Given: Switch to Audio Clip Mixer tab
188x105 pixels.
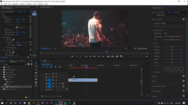Looking at the screenshot, I should tap(23, 7).
